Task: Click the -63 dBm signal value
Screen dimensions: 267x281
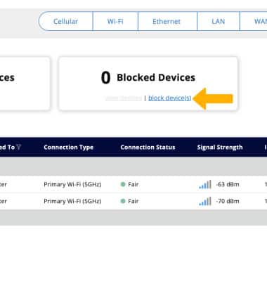Action: tap(228, 184)
